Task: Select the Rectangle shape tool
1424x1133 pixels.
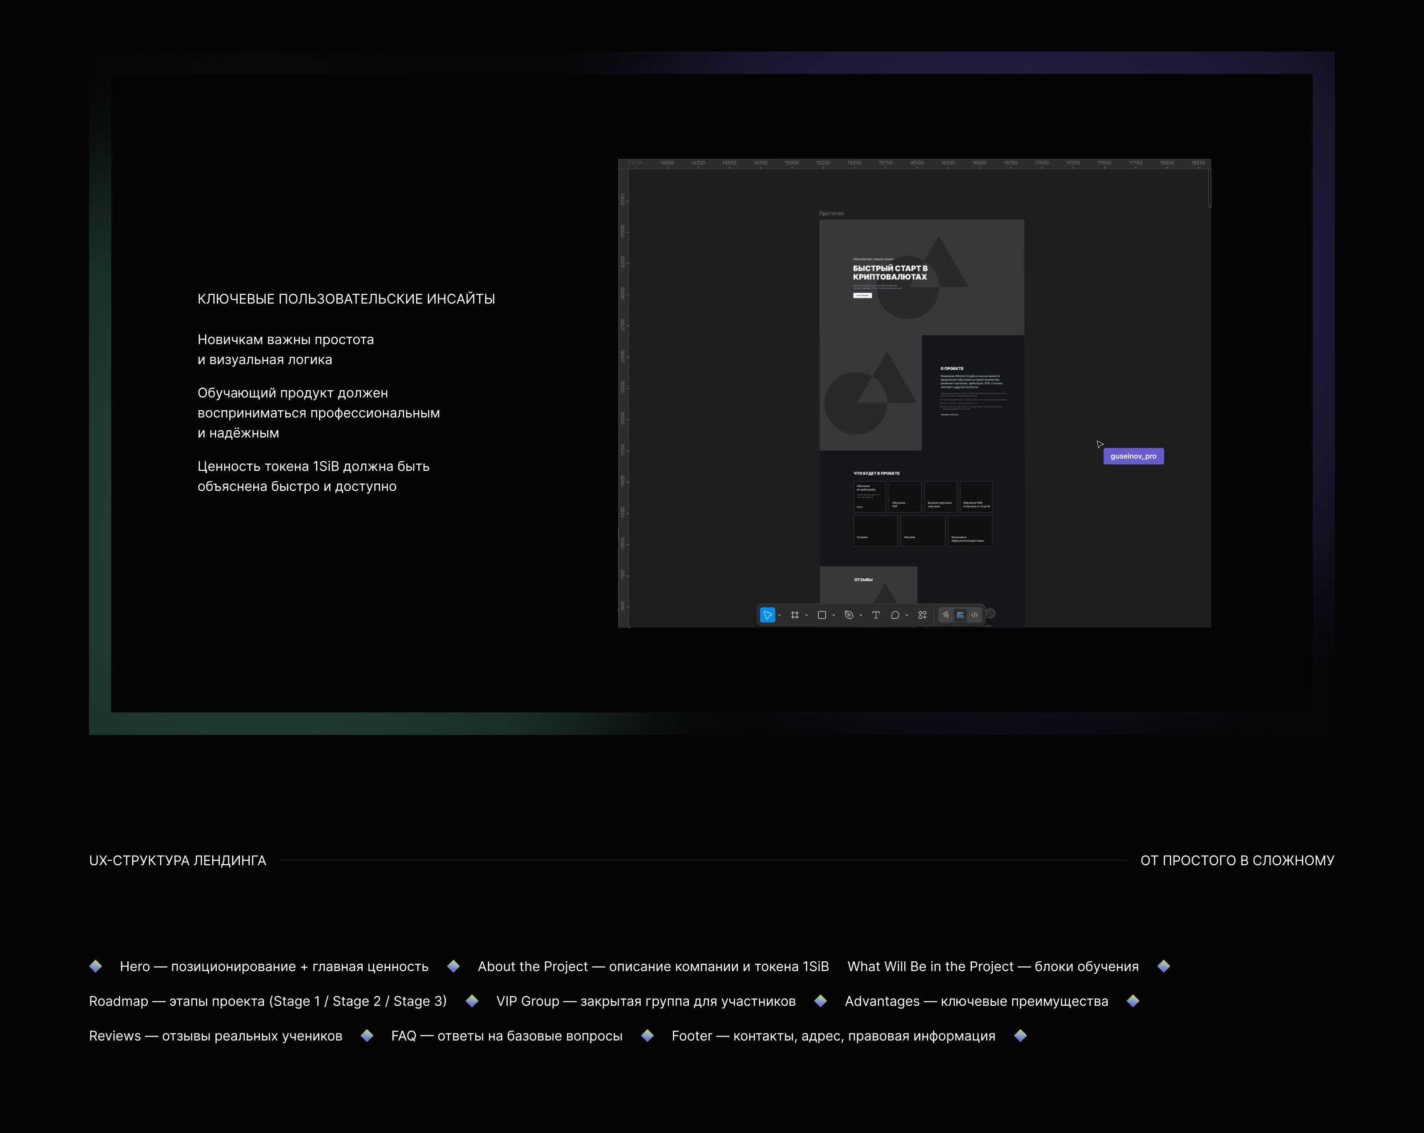Action: tap(822, 615)
